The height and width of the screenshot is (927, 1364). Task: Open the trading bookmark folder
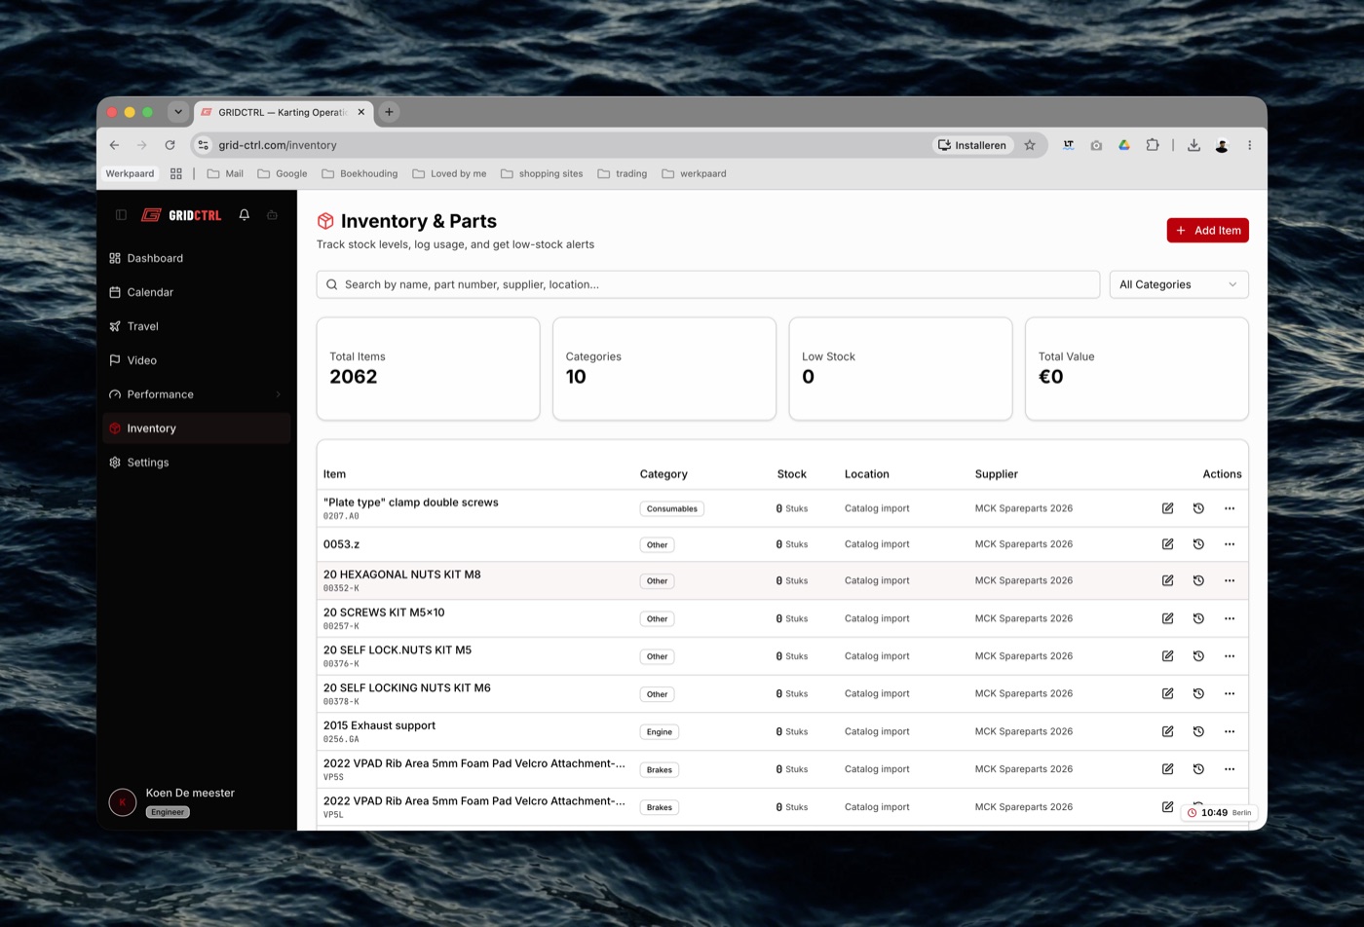(623, 173)
